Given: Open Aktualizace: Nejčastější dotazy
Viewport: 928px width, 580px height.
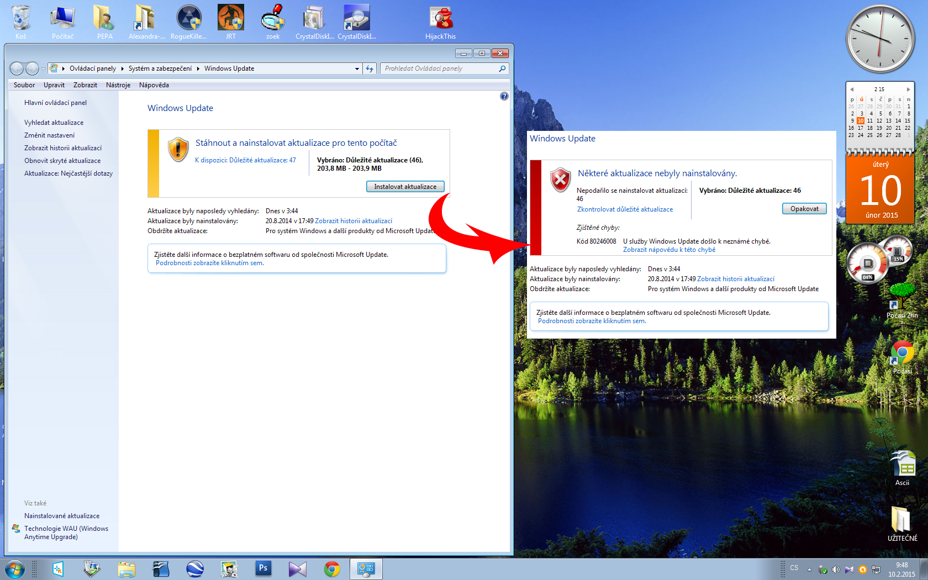Looking at the screenshot, I should coord(68,173).
